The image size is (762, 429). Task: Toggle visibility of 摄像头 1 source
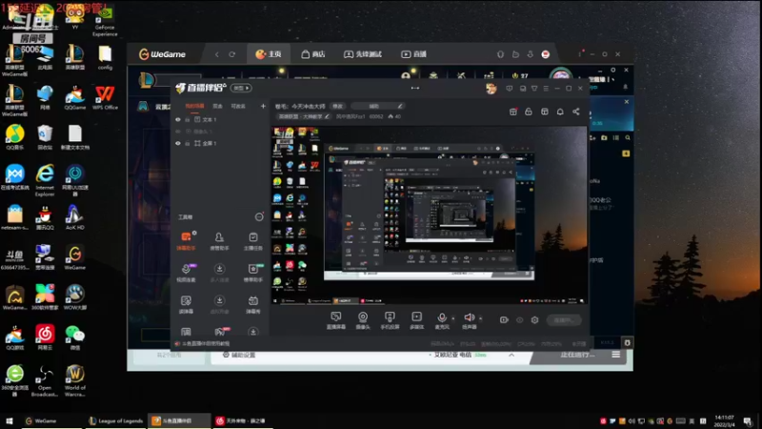[x=178, y=132]
